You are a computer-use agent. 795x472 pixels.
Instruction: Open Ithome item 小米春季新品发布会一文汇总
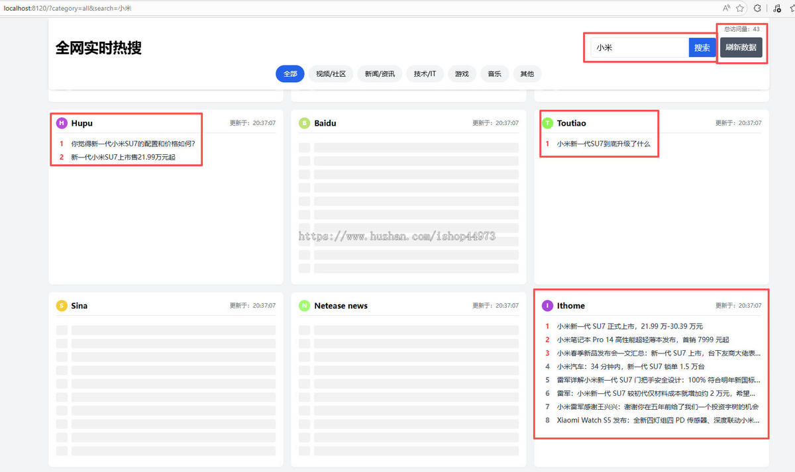tap(659, 353)
